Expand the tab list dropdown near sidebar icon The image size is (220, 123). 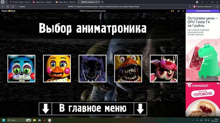click(6, 2)
